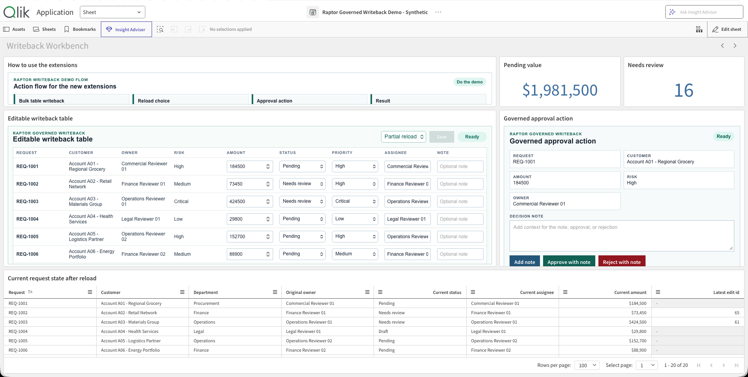The image size is (748, 377).
Task: Click assignee field for REQ-1002
Action: [x=408, y=184]
